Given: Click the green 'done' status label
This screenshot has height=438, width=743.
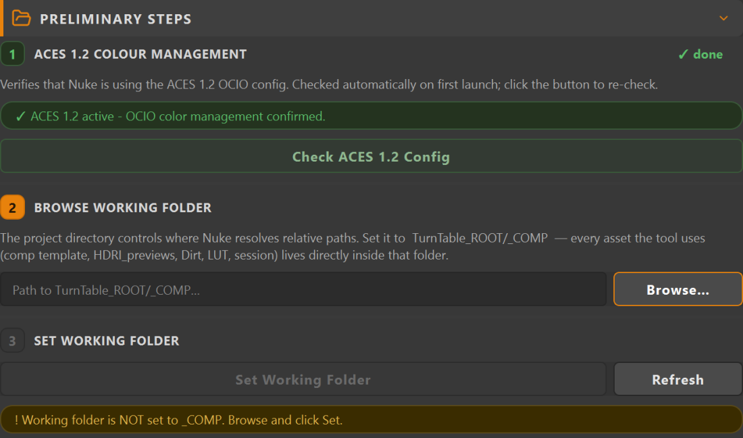Looking at the screenshot, I should click(700, 54).
